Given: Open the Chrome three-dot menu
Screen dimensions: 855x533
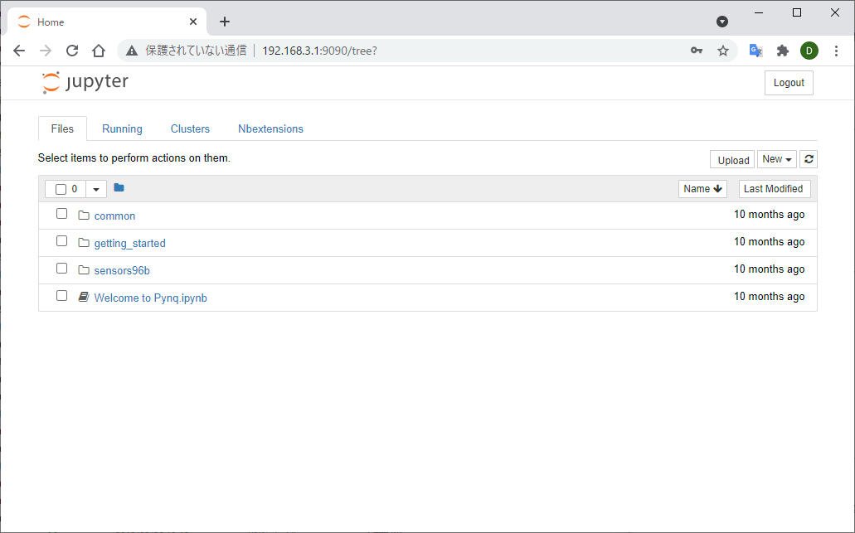Looking at the screenshot, I should click(836, 51).
